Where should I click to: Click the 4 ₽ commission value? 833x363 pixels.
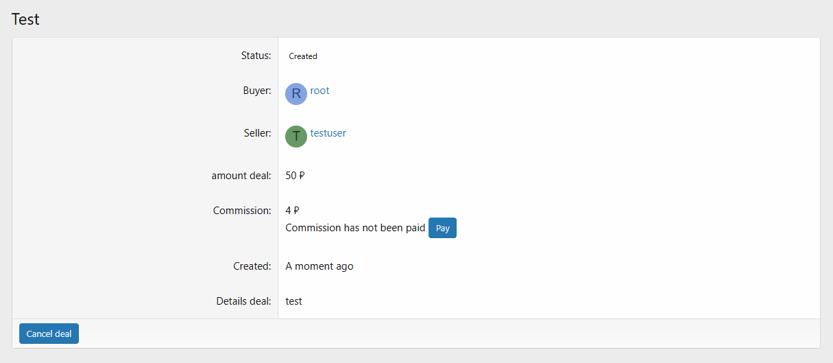point(292,211)
